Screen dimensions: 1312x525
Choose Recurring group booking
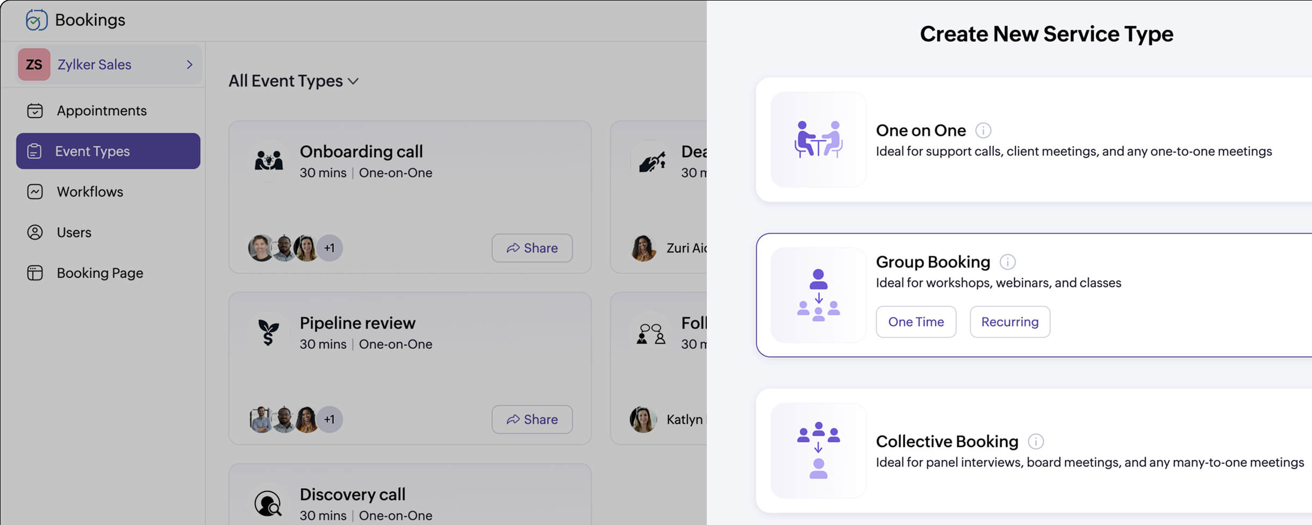[x=1010, y=322]
